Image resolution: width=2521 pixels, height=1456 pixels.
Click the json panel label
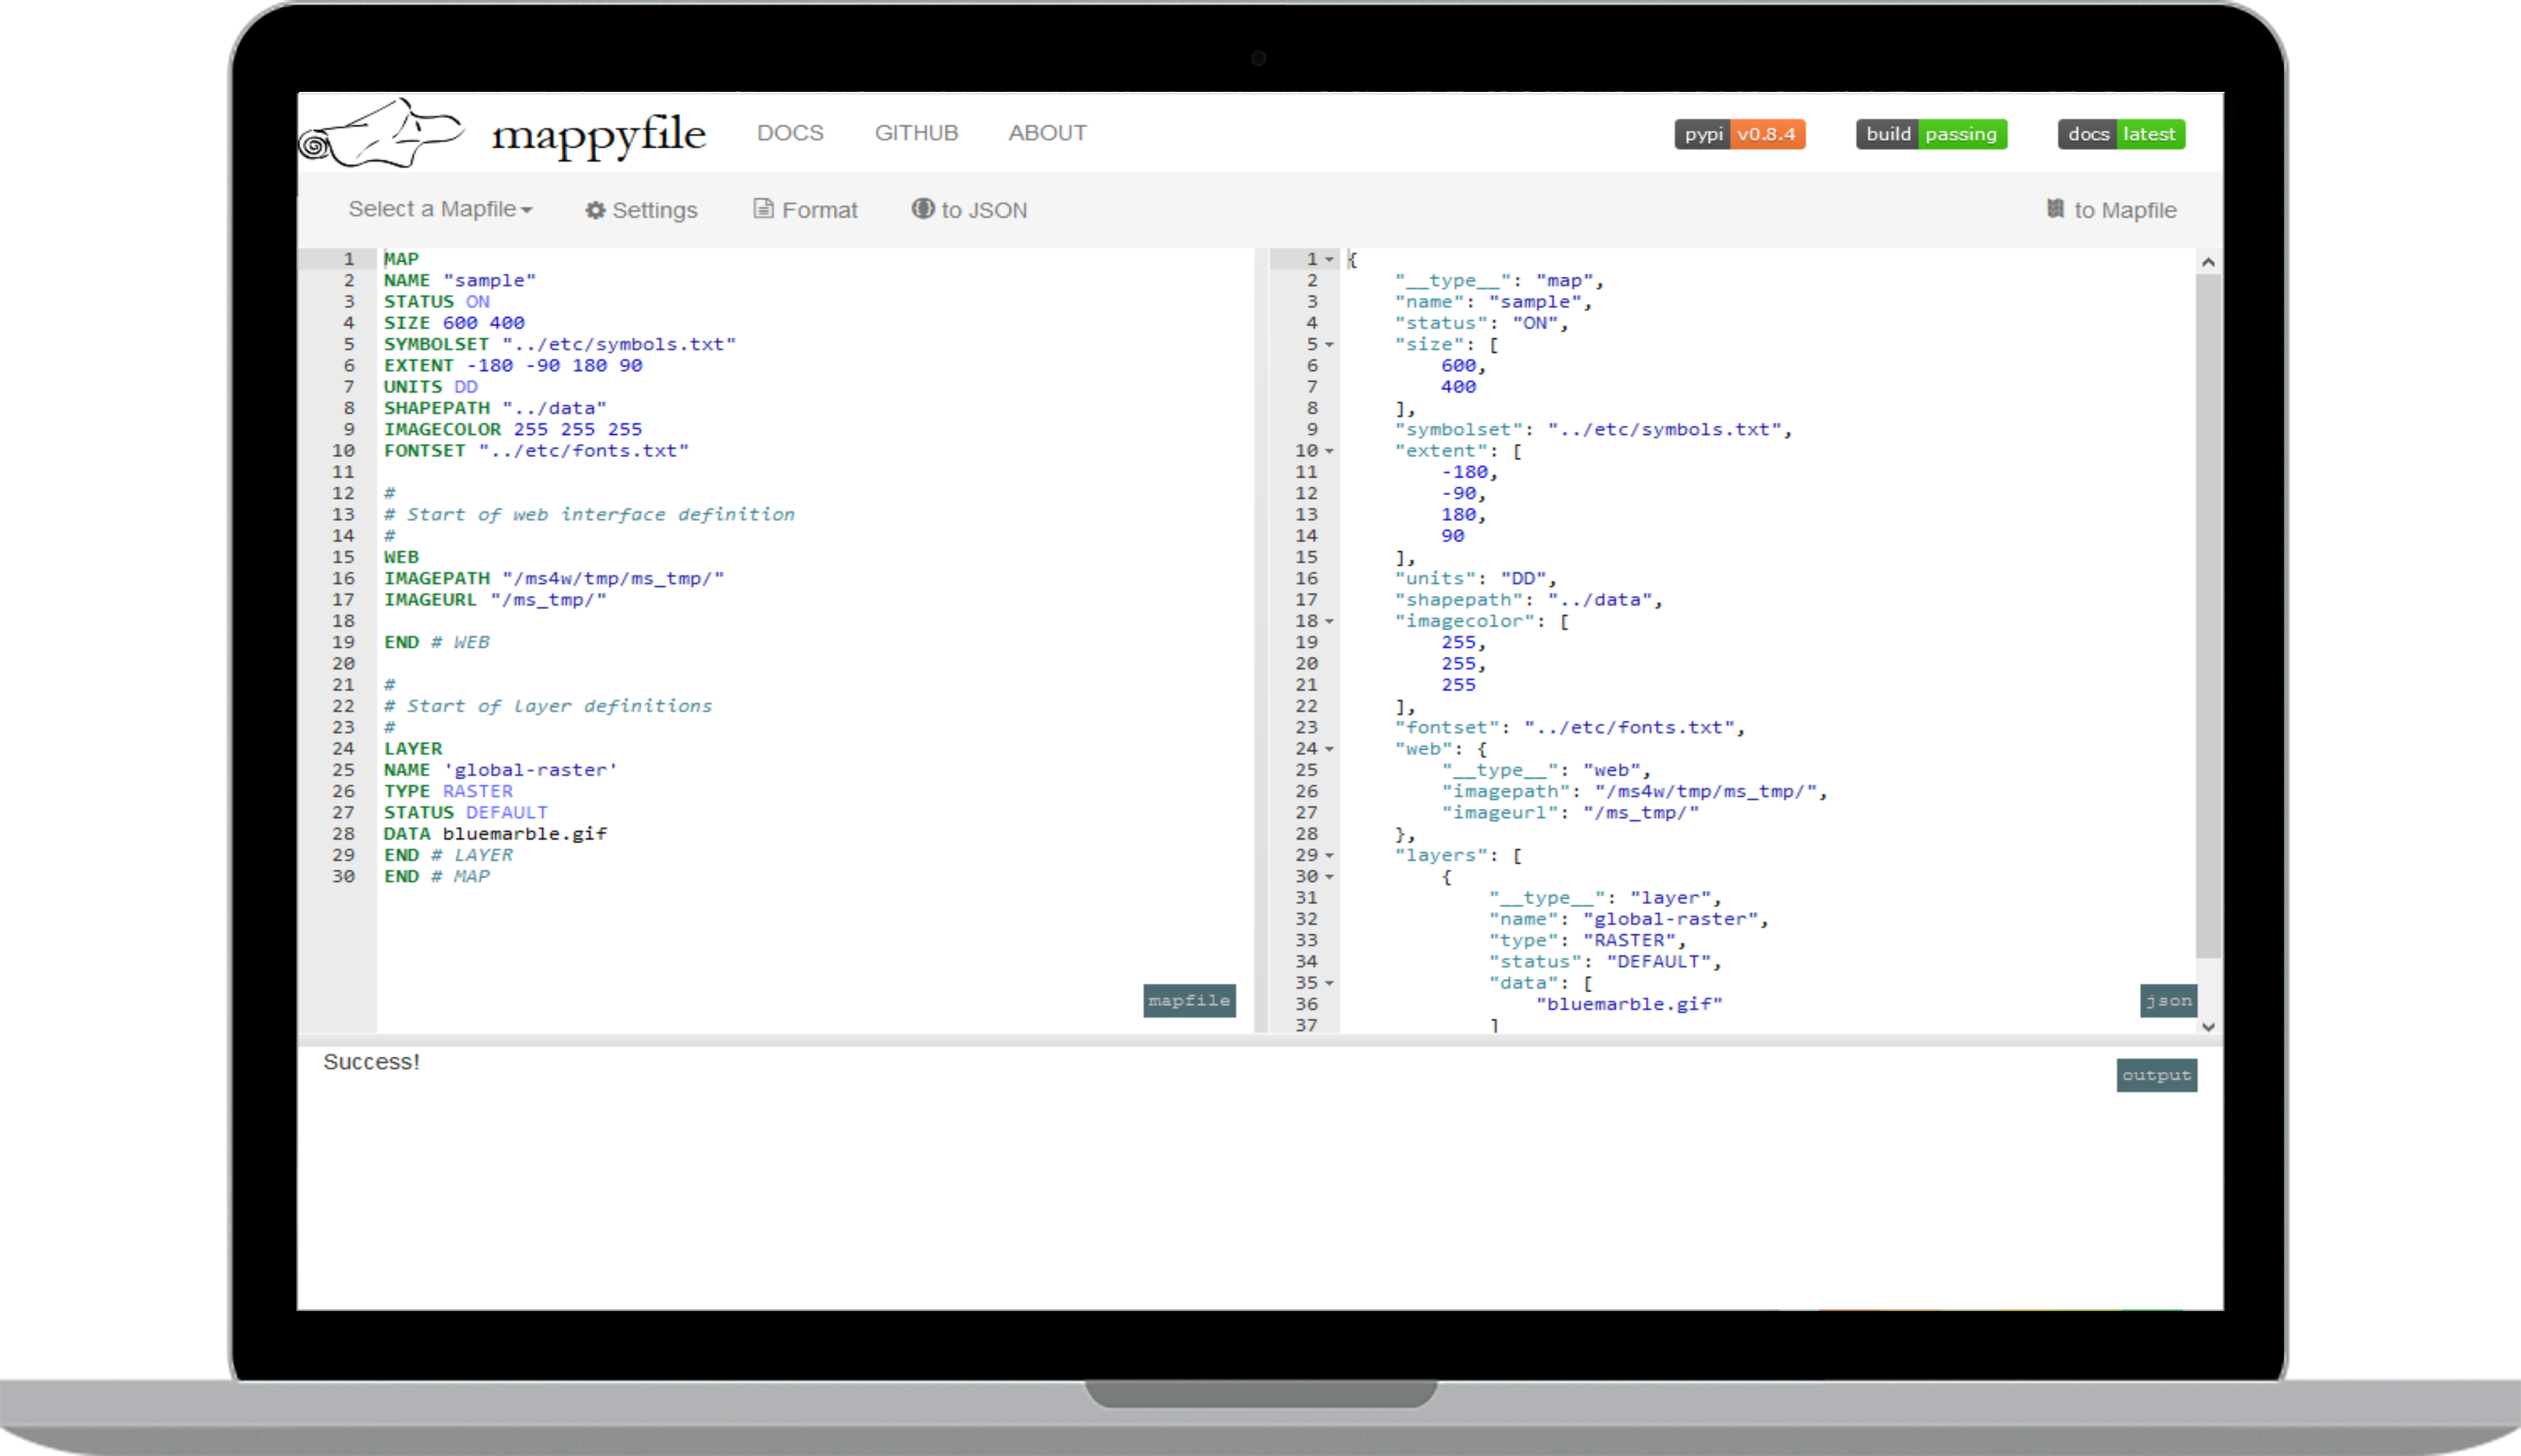pos(2168,1001)
